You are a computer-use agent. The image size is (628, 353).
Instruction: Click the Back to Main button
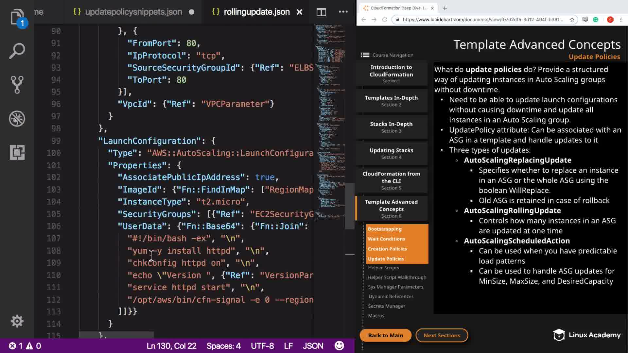[385, 335]
